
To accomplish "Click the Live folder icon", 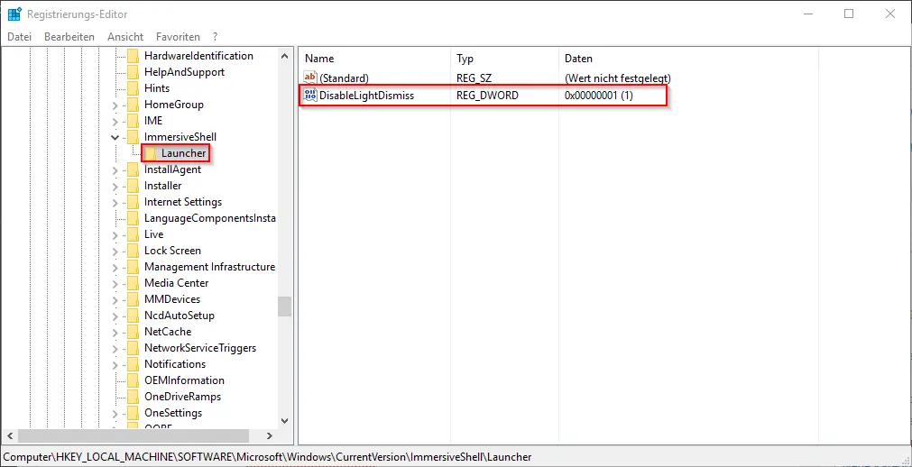I will pos(134,234).
